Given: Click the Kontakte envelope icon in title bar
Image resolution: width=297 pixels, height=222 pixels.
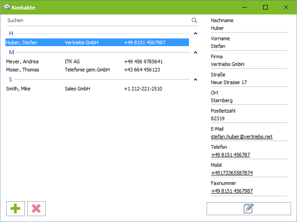Looking at the screenshot, I should pyautogui.click(x=7, y=7).
